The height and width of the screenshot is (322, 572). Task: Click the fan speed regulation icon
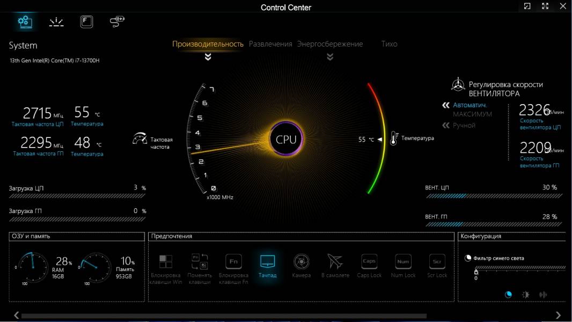pyautogui.click(x=458, y=85)
